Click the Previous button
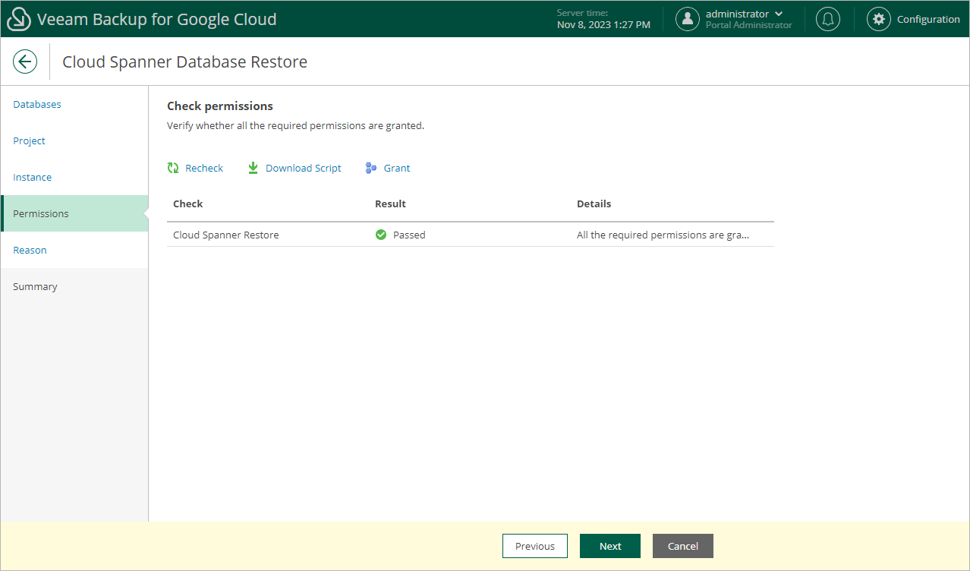Screen dimensions: 970x571 pyautogui.click(x=535, y=546)
